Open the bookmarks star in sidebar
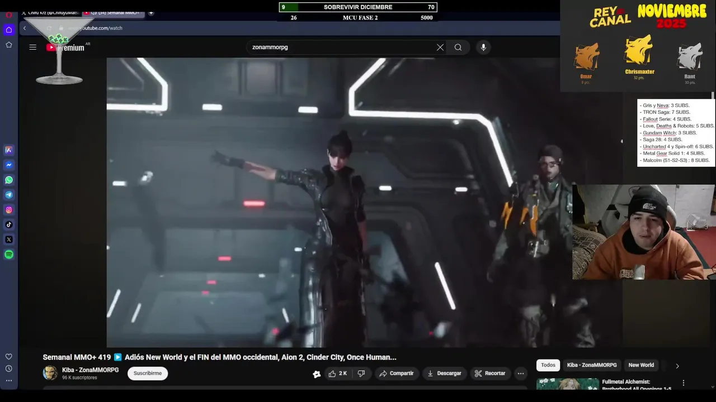Viewport: 716px width, 402px height. pyautogui.click(x=9, y=45)
